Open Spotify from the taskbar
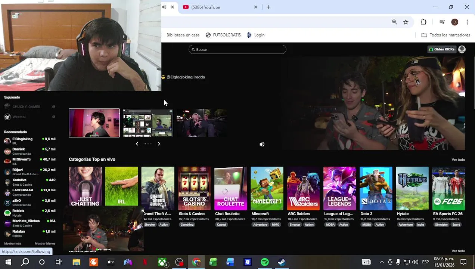The image size is (475, 269). coord(264,262)
